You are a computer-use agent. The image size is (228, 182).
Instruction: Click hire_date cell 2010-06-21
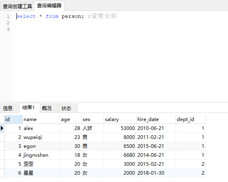pos(156,128)
